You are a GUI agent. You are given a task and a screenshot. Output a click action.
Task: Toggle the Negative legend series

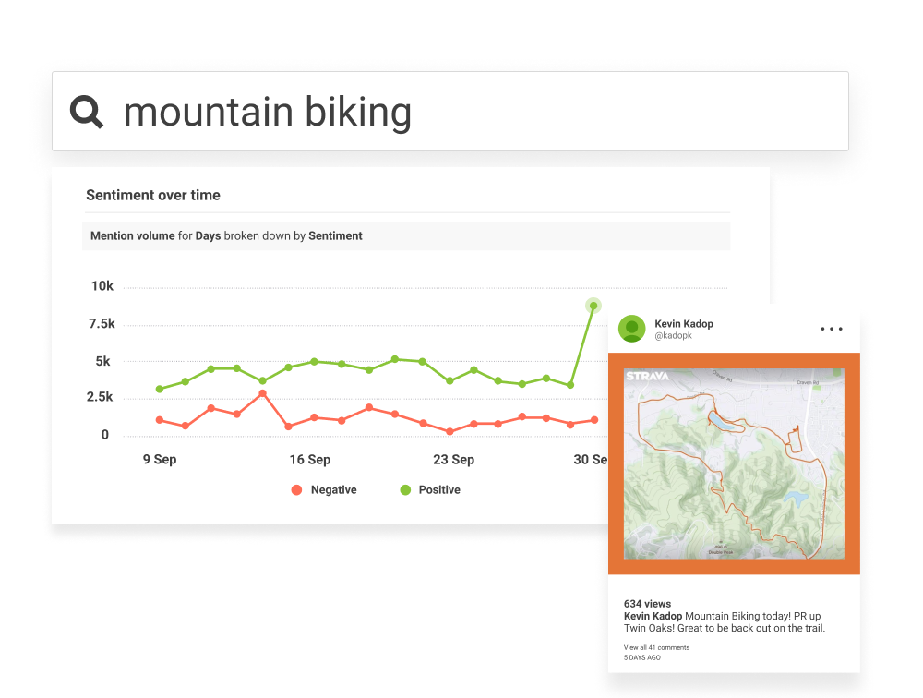(333, 490)
